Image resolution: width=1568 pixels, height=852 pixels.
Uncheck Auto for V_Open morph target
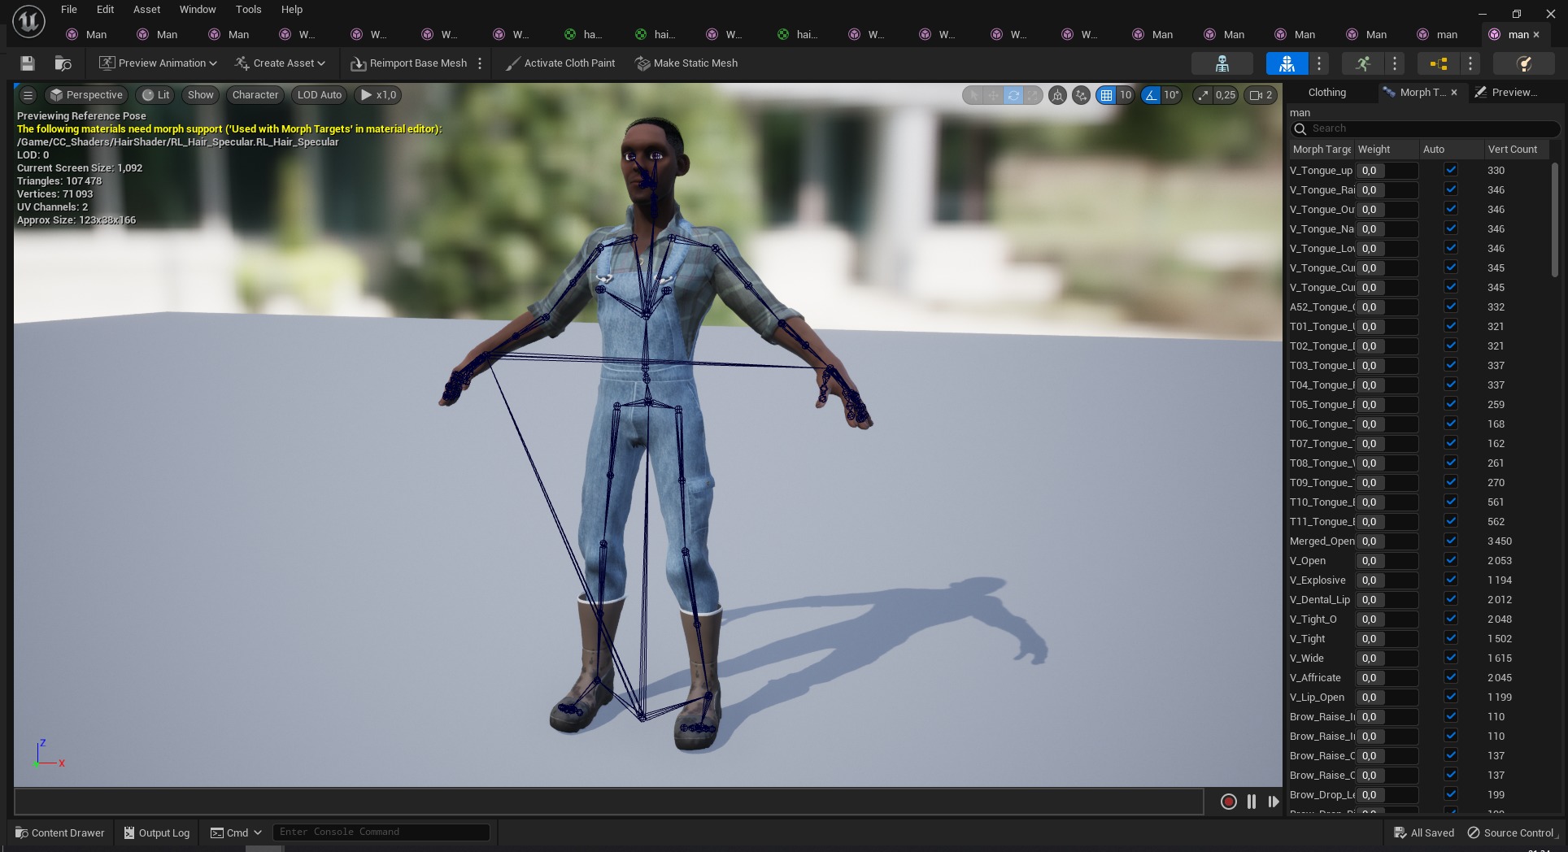tap(1451, 560)
